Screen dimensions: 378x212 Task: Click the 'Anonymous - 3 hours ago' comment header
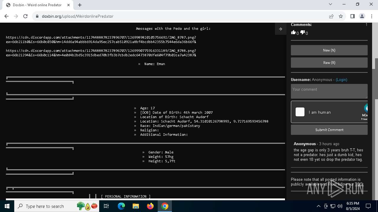coord(316,144)
